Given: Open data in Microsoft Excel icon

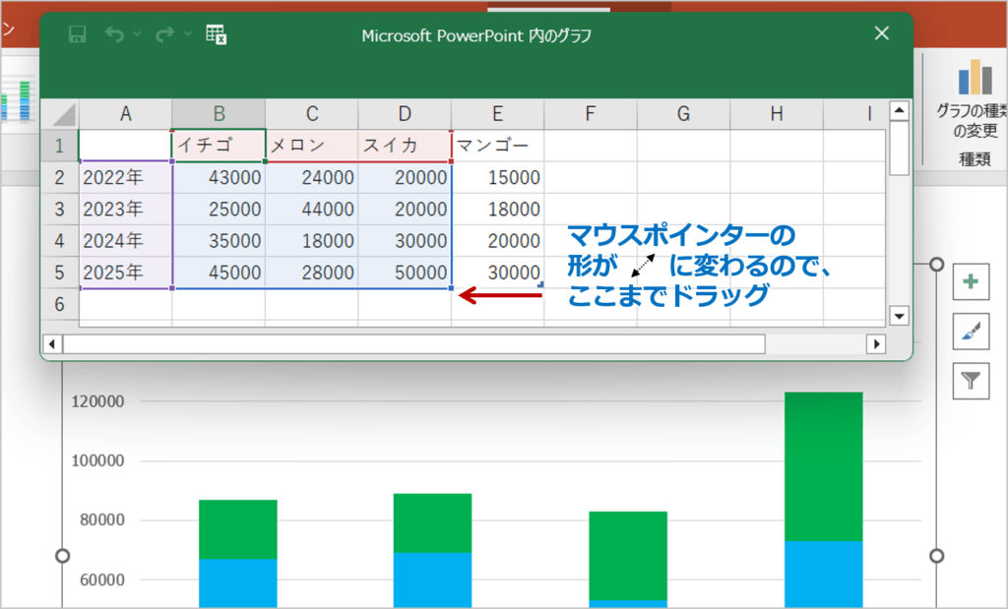Looking at the screenshot, I should pyautogui.click(x=216, y=34).
